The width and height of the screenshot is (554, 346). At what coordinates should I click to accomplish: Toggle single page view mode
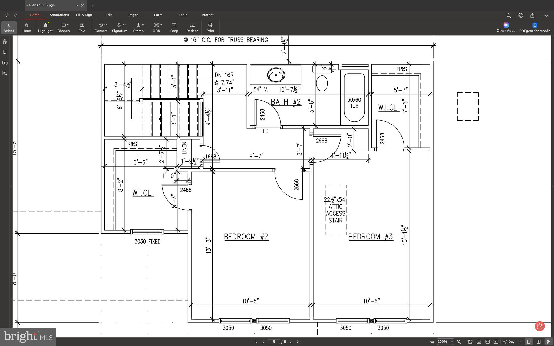point(529,342)
